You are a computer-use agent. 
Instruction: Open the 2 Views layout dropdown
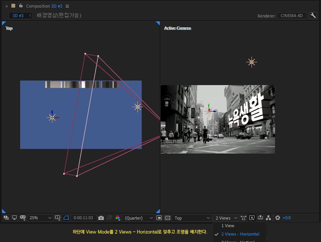(x=226, y=218)
